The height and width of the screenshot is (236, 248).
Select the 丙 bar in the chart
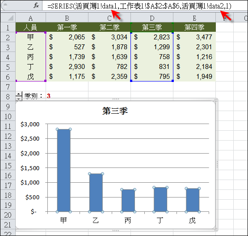coord(128,201)
